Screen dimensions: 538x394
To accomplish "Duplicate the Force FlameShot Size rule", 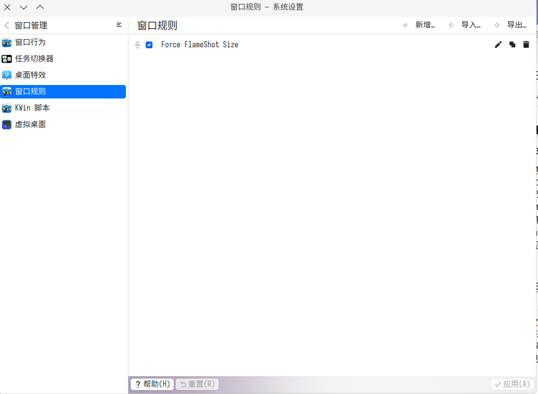I will 512,44.
